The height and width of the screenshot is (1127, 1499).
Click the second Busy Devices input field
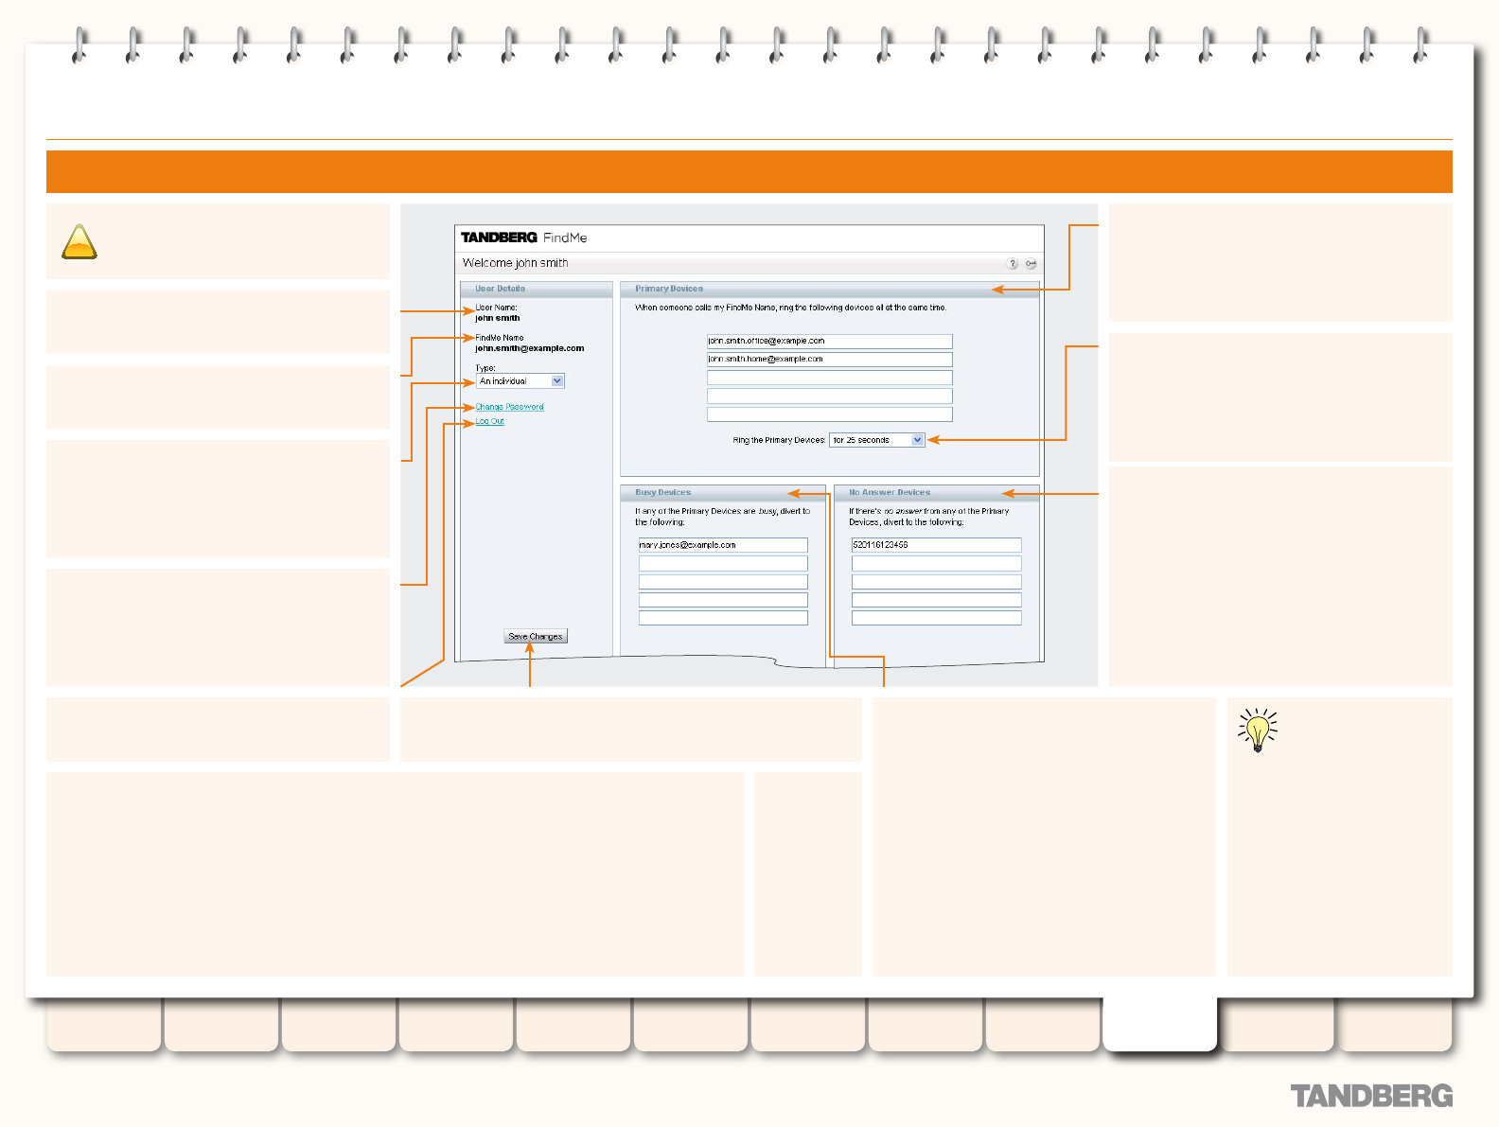pos(723,563)
